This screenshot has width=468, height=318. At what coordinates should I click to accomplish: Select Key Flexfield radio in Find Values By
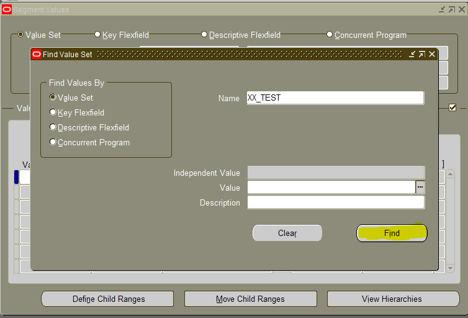pyautogui.click(x=53, y=112)
